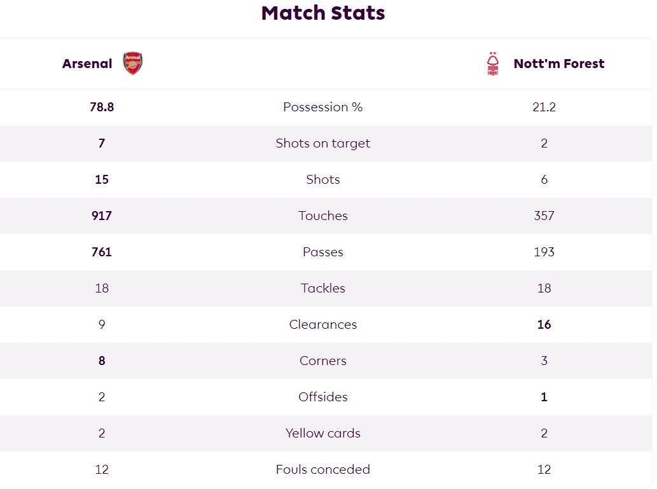Click Arsenal's 917 touches value

(102, 216)
